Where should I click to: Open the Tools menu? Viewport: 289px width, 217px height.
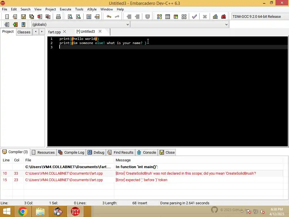[79, 9]
